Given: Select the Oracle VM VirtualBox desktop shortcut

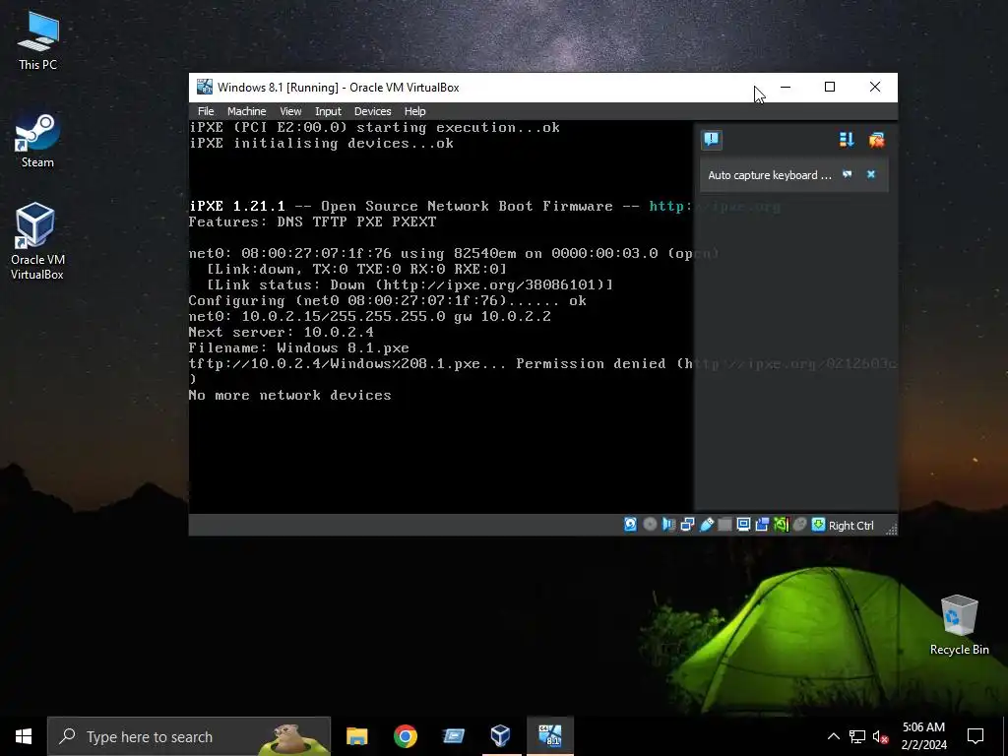Looking at the screenshot, I should (37, 241).
